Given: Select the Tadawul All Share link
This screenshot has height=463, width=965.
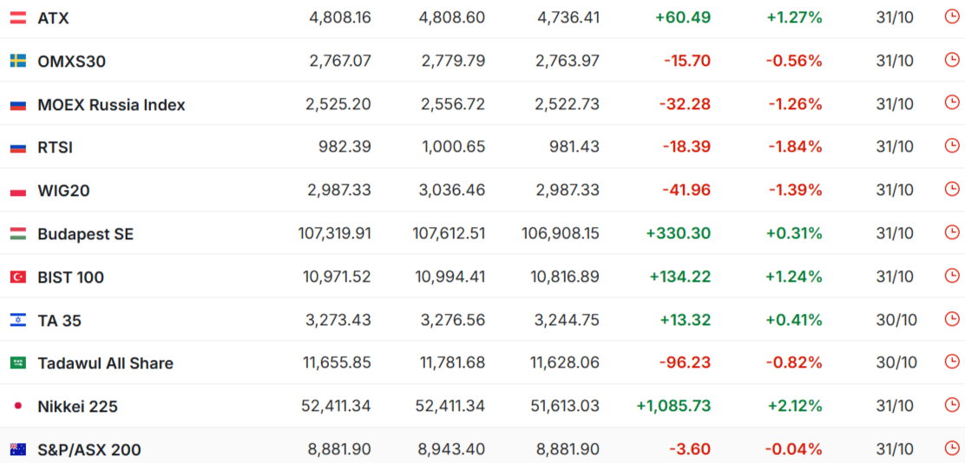Looking at the screenshot, I should pyautogui.click(x=105, y=363).
